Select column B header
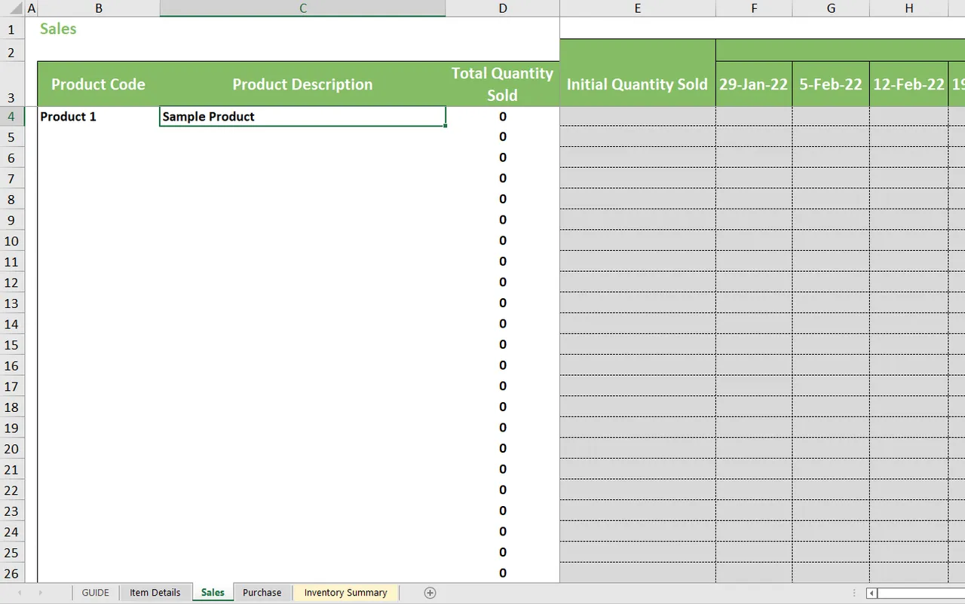This screenshot has width=965, height=604. (x=99, y=8)
